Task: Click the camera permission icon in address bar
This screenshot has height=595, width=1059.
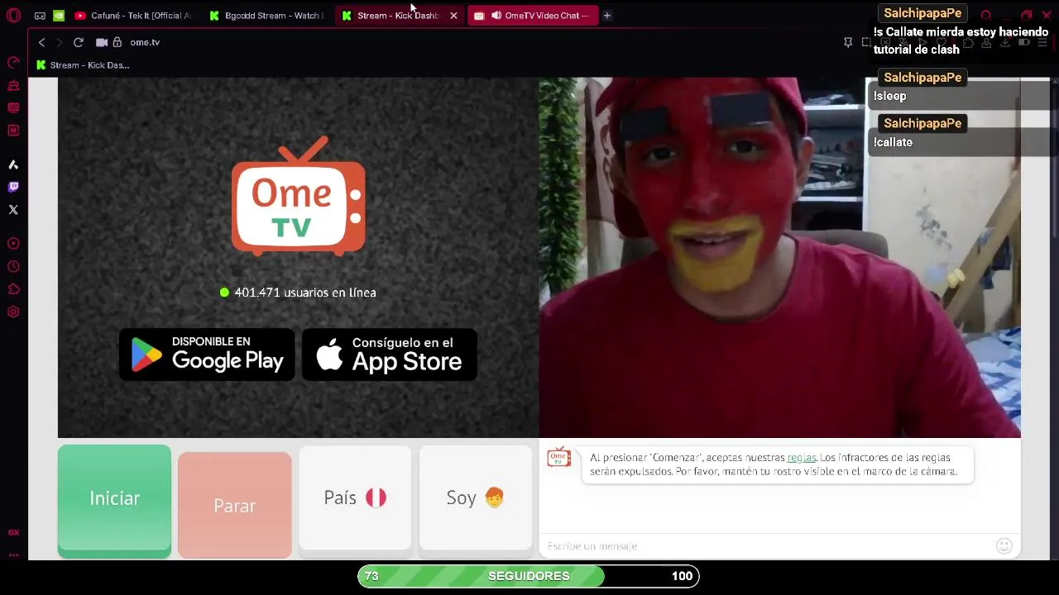Action: pyautogui.click(x=102, y=42)
